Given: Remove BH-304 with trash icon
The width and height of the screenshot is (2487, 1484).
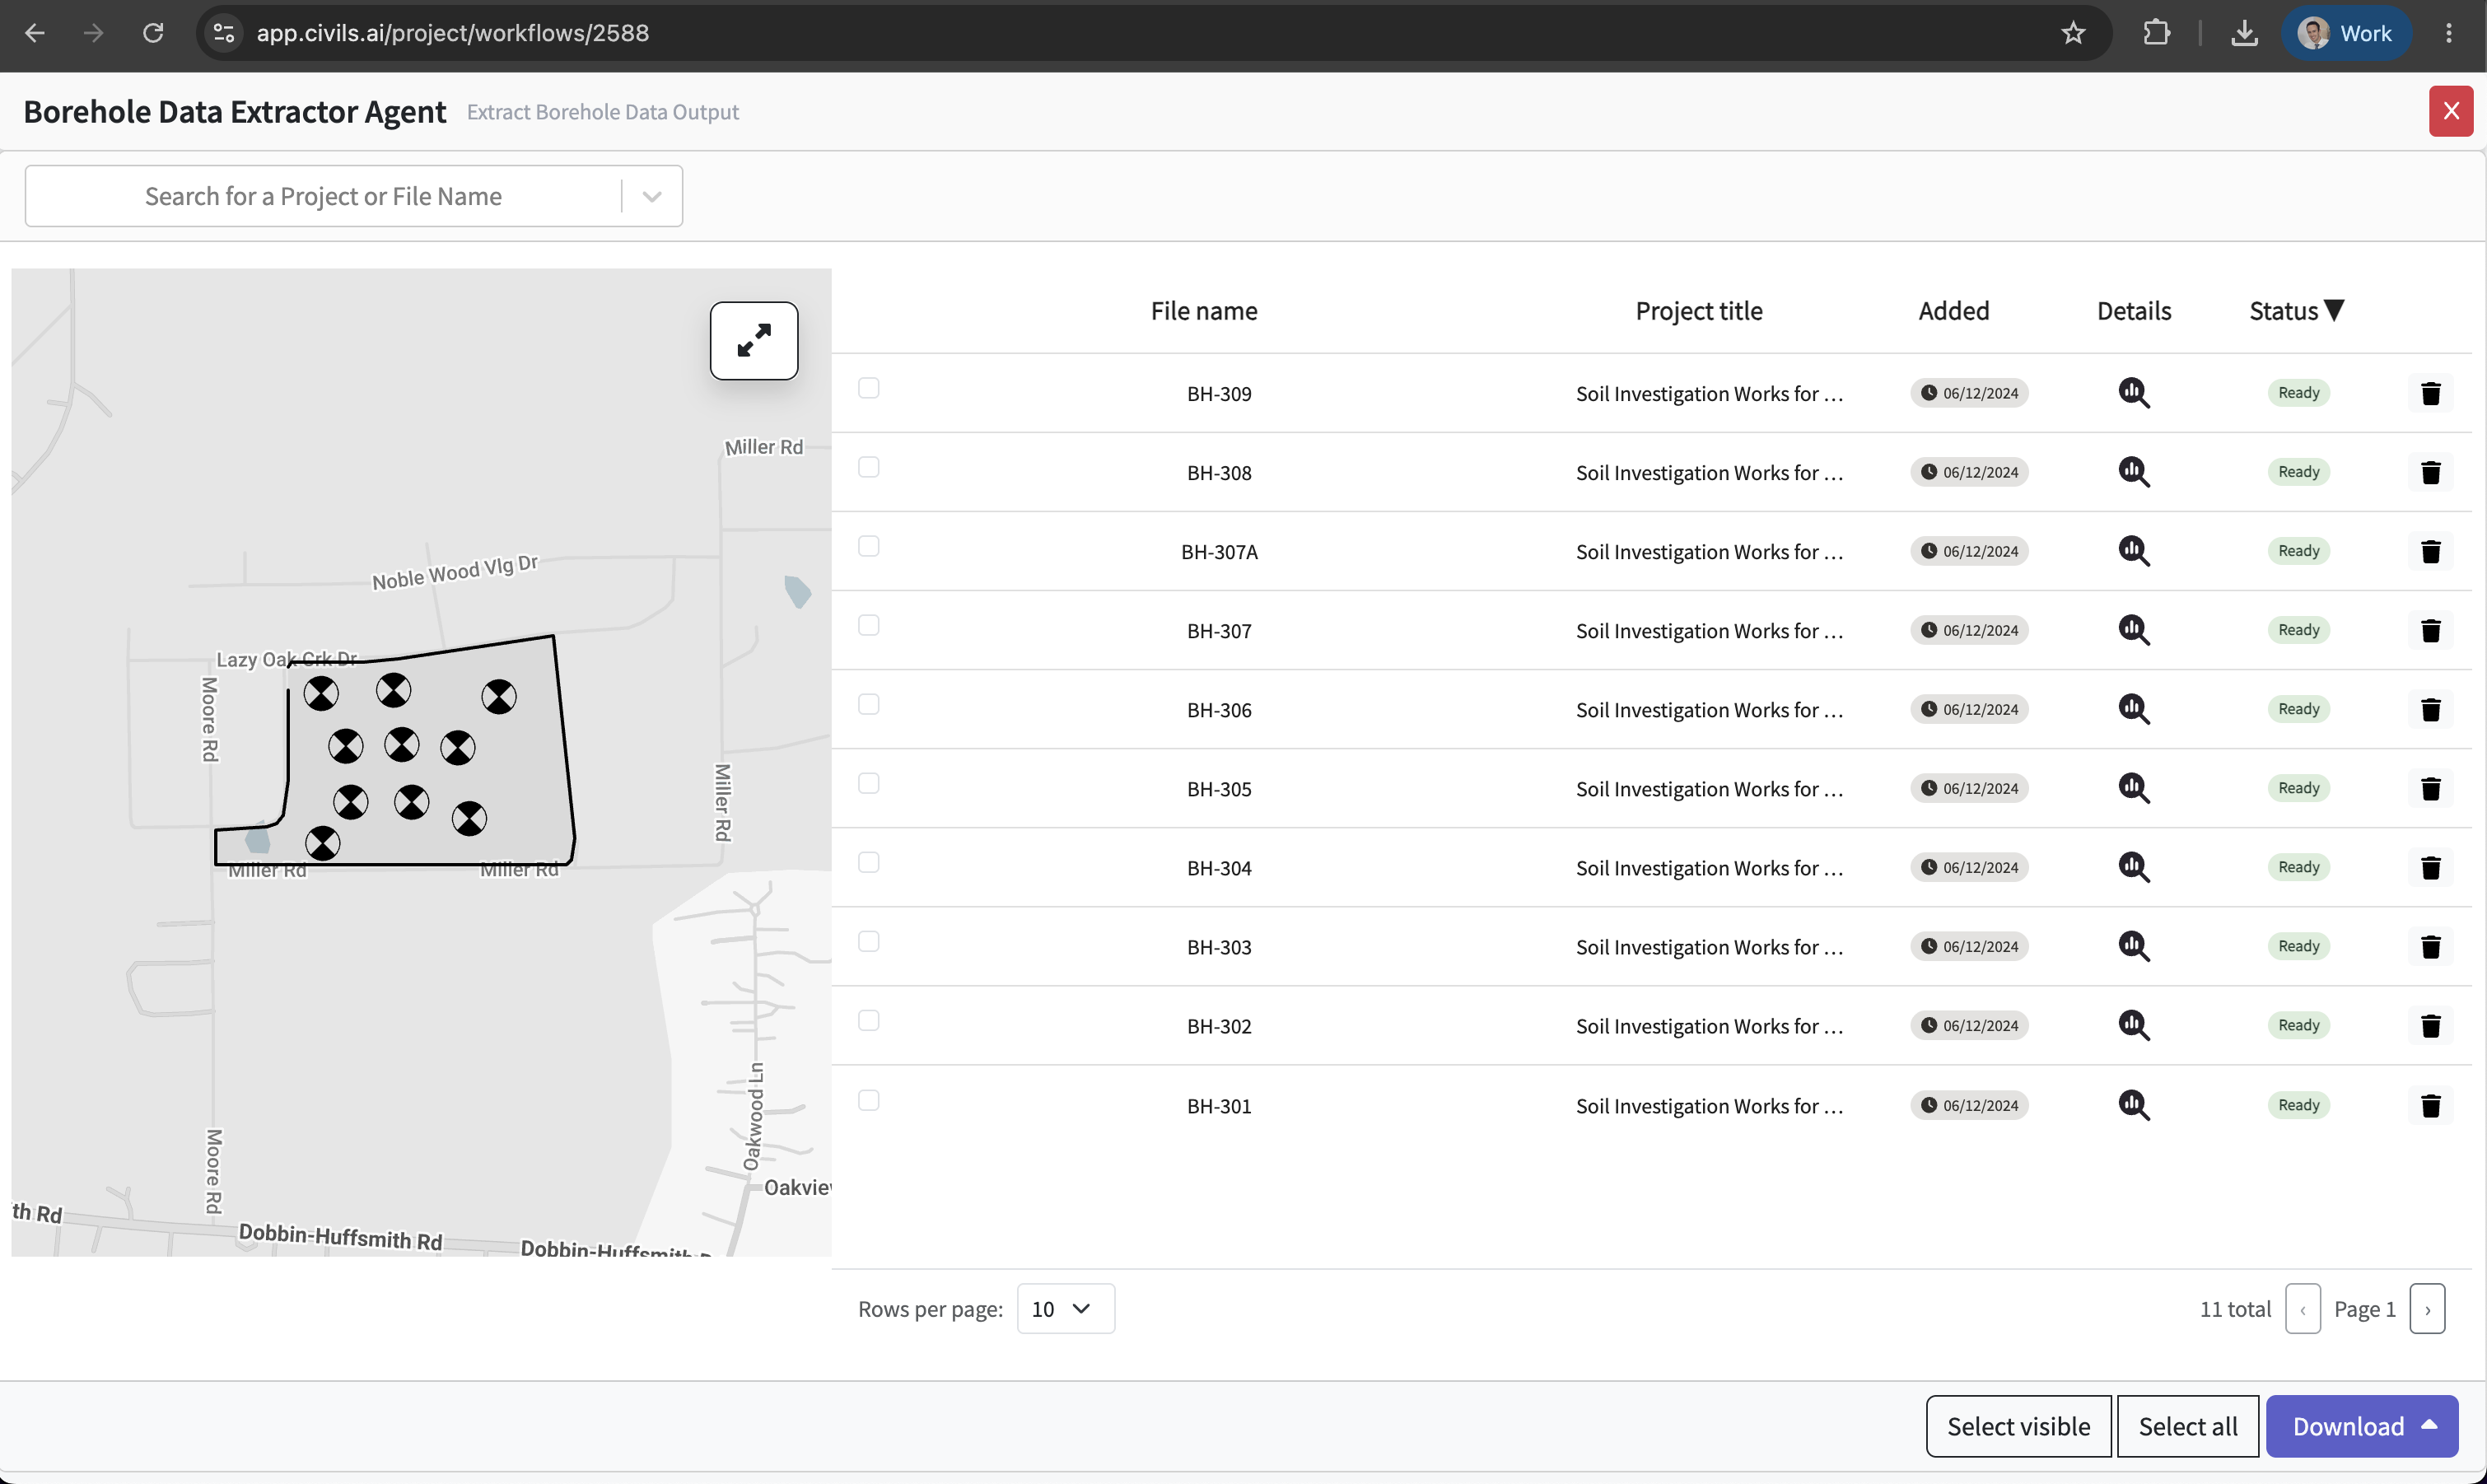Looking at the screenshot, I should pos(2430,867).
